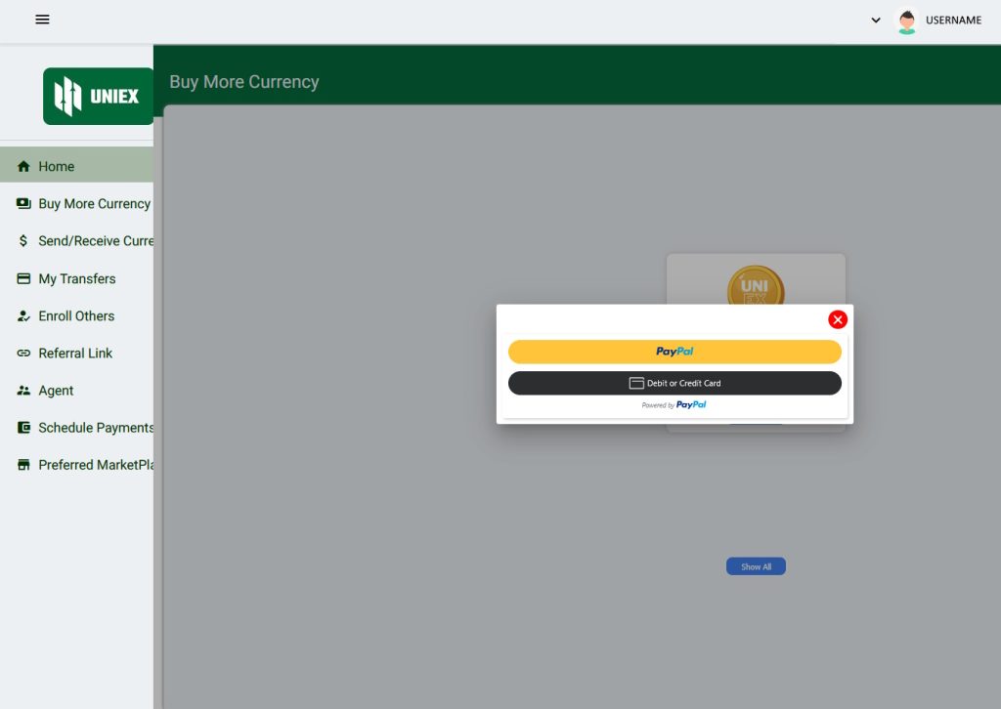
Task: Click the Show All button
Action: pyautogui.click(x=756, y=566)
